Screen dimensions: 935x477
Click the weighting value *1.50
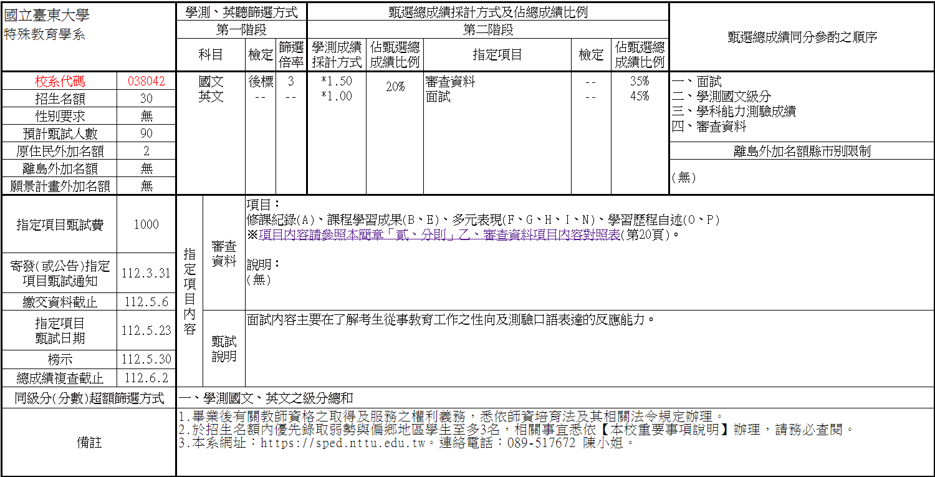(337, 81)
